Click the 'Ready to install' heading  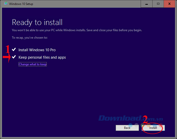[x=37, y=22]
